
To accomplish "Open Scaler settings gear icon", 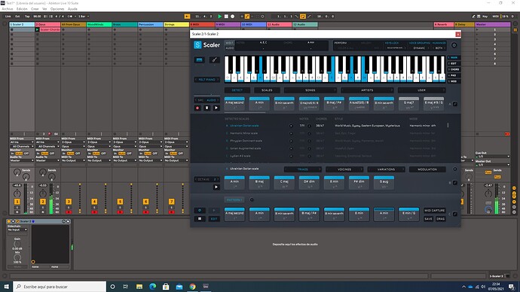I will pyautogui.click(x=454, y=45).
